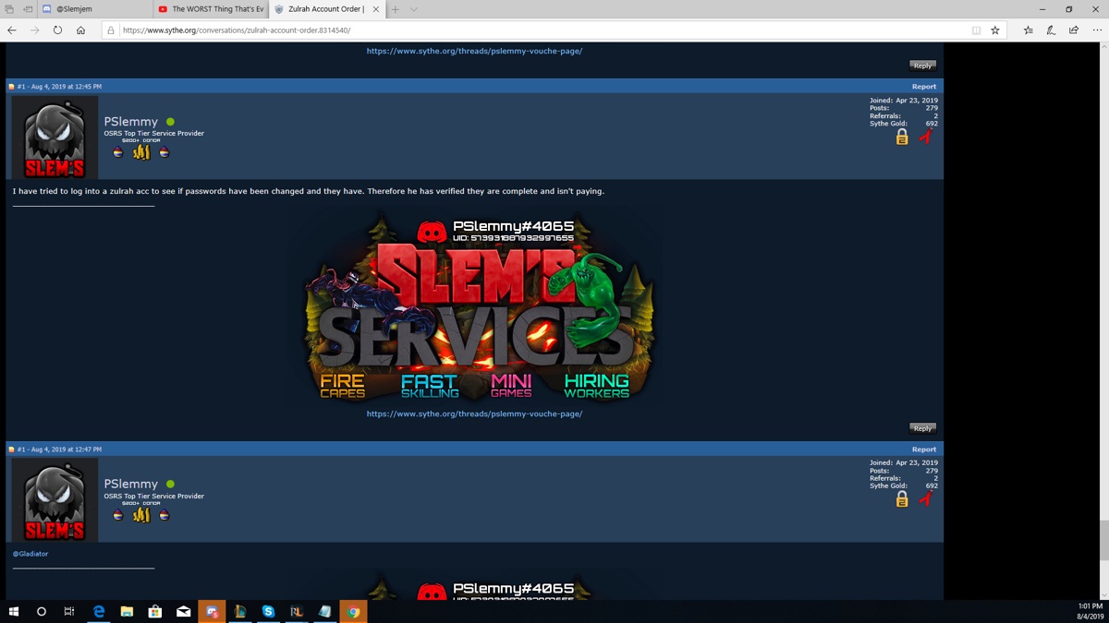Open a new browser tab
This screenshot has width=1109, height=623.
[x=395, y=9]
